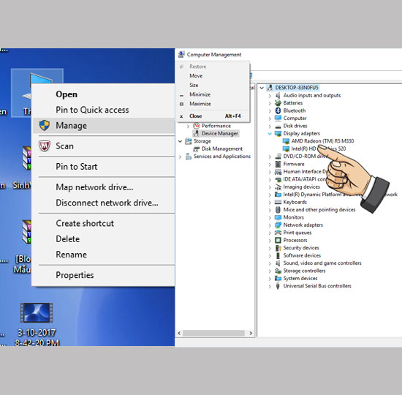Collapse the Display adapters node
The image size is (402, 395).
click(x=270, y=133)
